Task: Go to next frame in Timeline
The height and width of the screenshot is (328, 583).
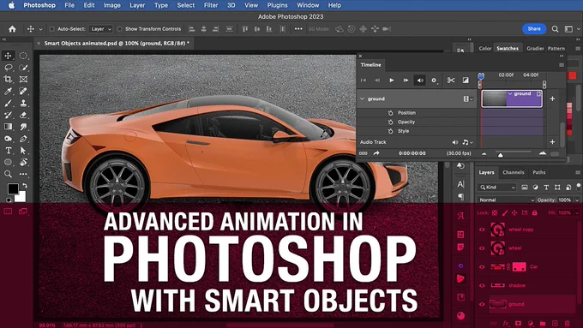Action: (406, 81)
